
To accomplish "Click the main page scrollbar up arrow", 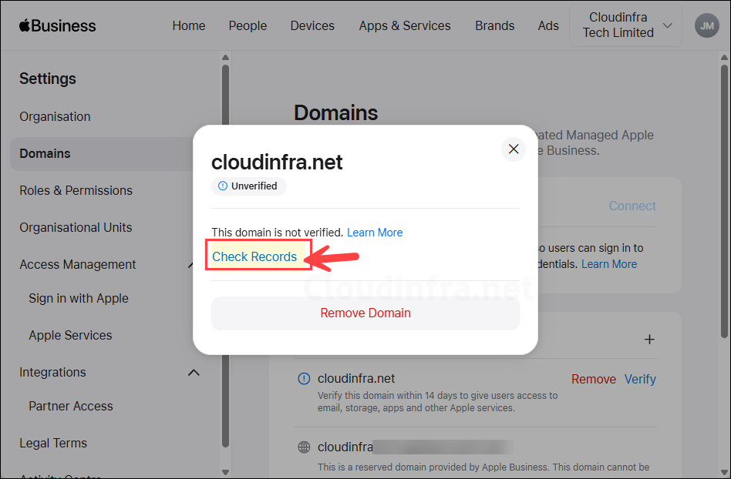I will click(724, 58).
